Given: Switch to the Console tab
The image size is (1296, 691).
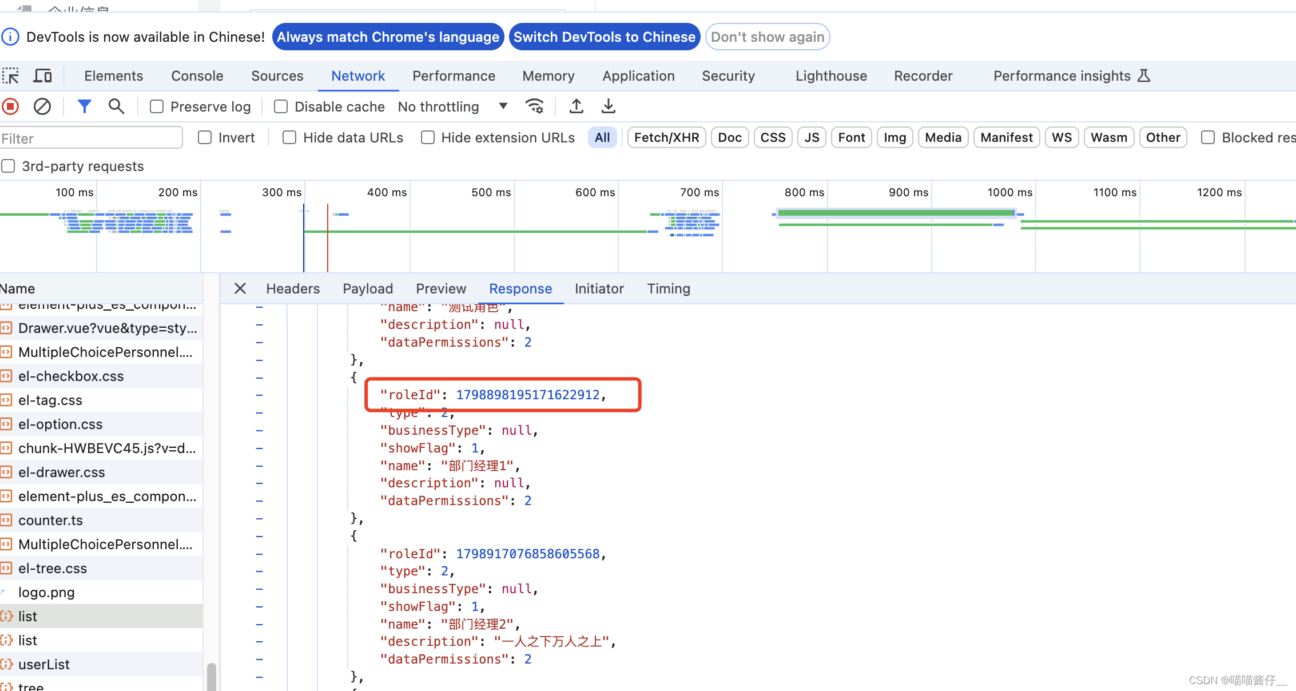Looking at the screenshot, I should click(x=197, y=76).
